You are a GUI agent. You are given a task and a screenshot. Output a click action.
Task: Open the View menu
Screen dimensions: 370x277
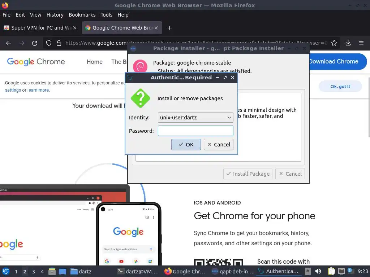pos(35,15)
